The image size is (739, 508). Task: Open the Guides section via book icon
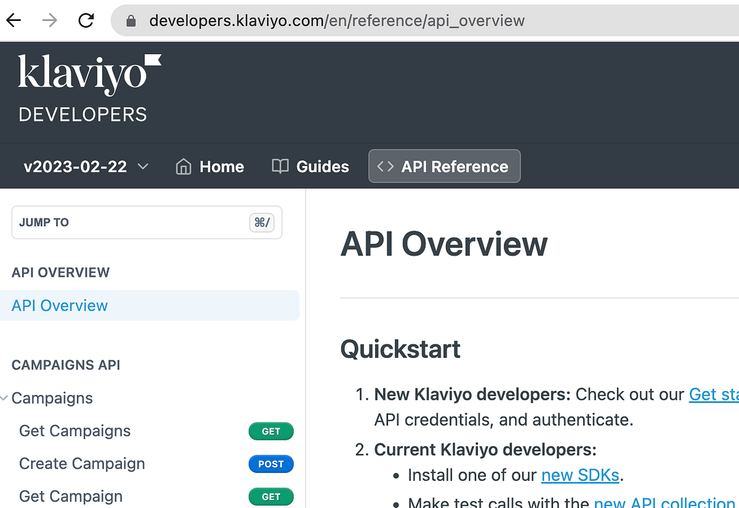[279, 166]
